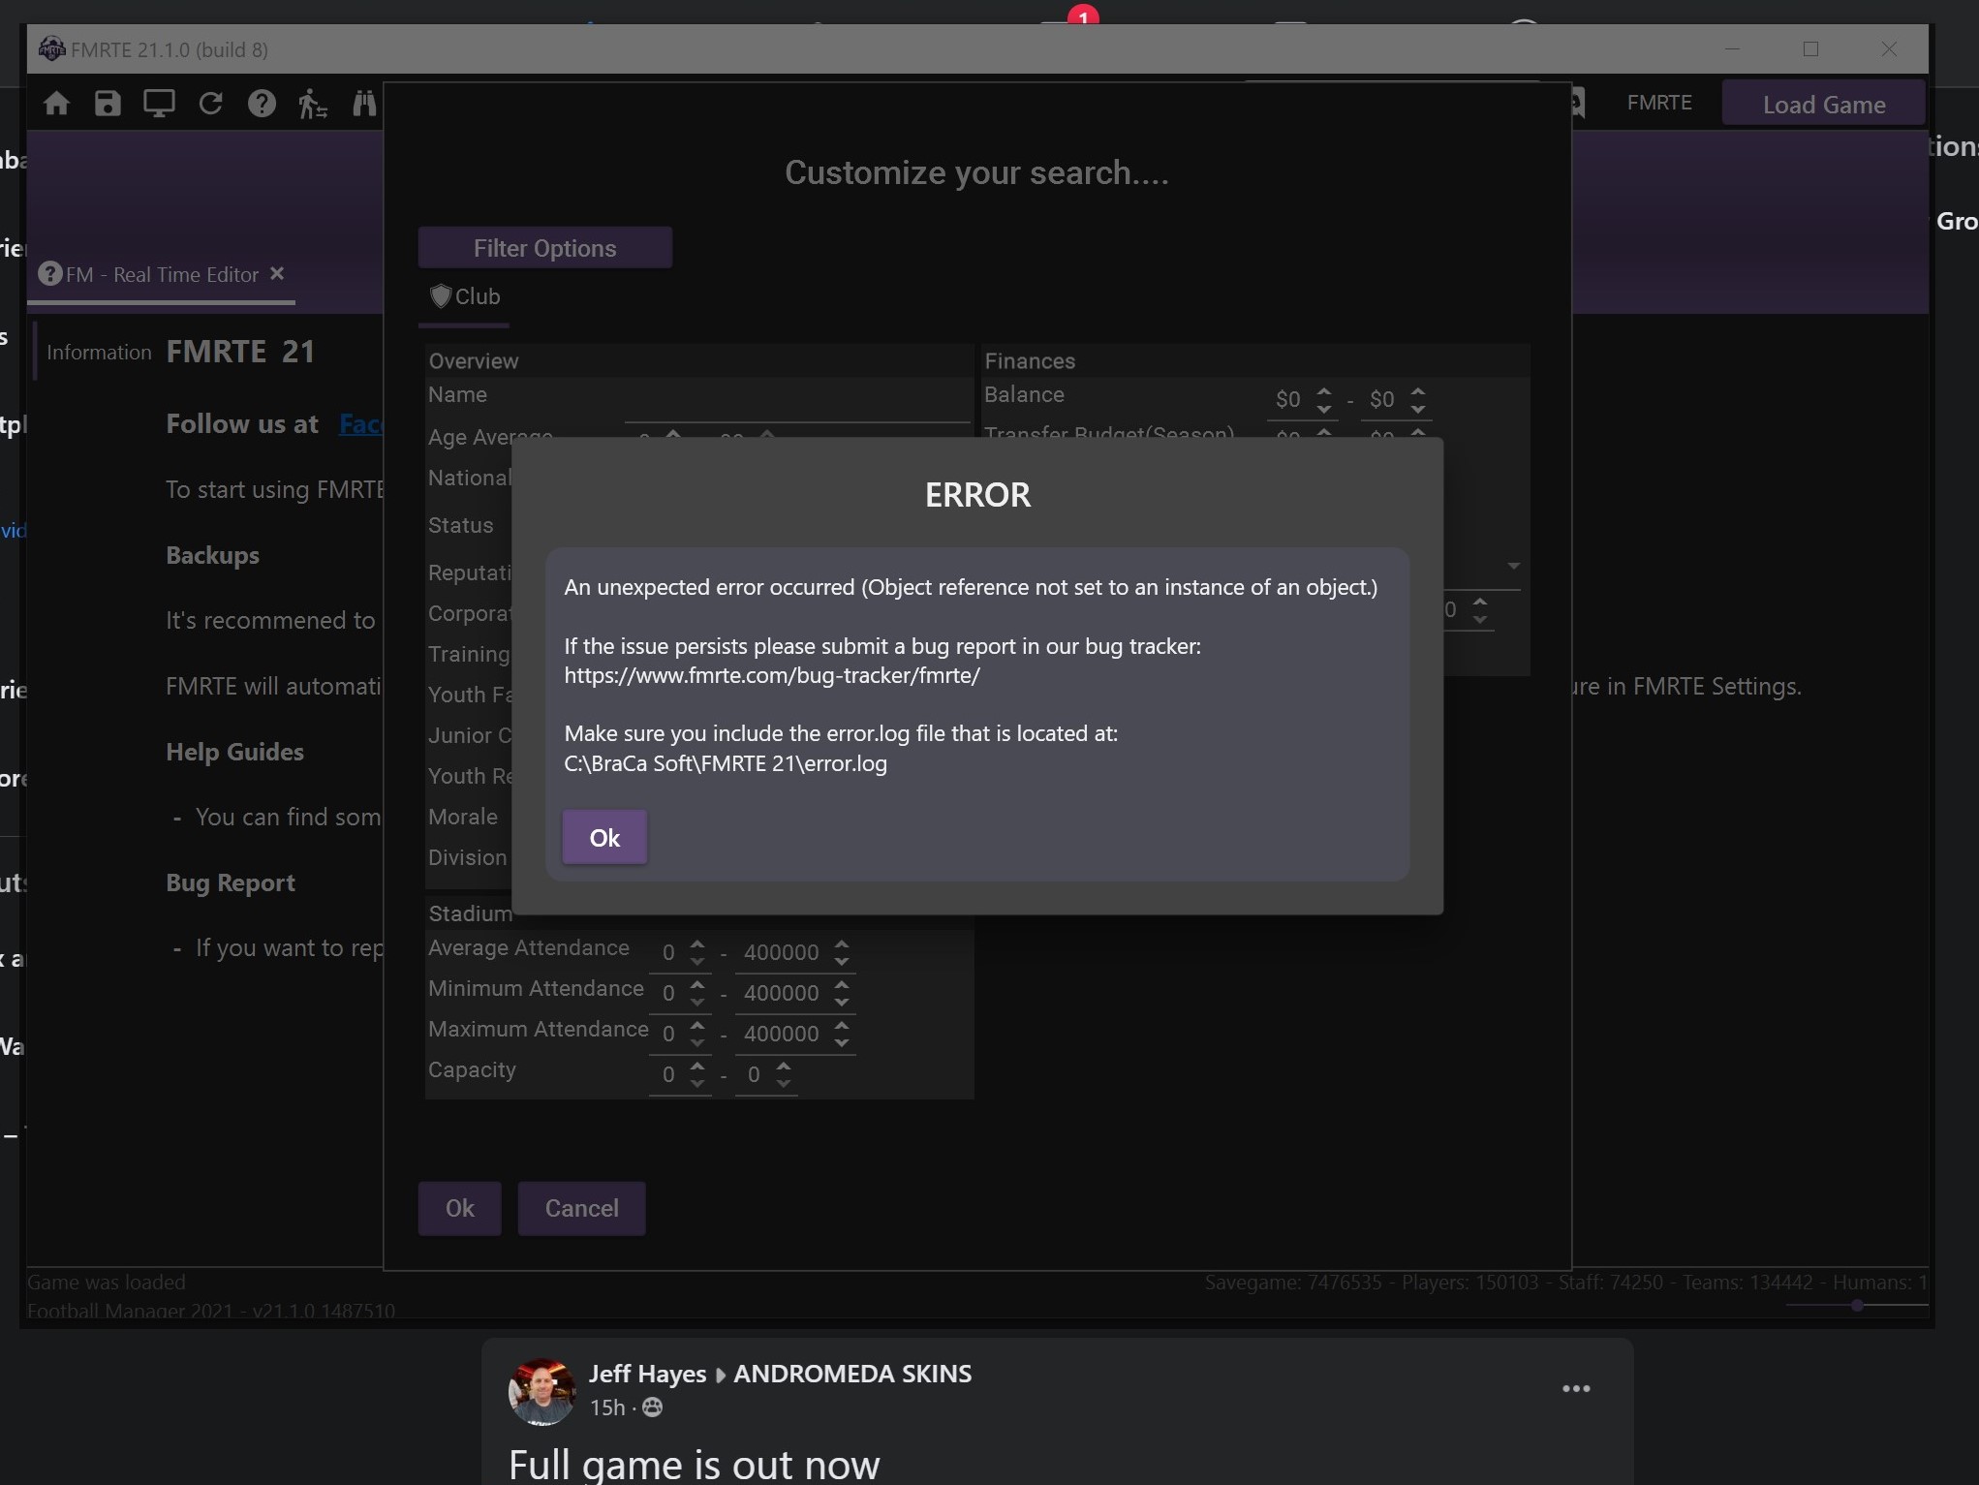This screenshot has width=1979, height=1485.
Task: Open the Jeff Hayes profile link
Action: 647,1374
